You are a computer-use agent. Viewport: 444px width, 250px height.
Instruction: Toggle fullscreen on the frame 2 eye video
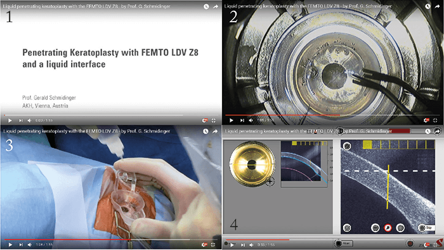point(435,120)
